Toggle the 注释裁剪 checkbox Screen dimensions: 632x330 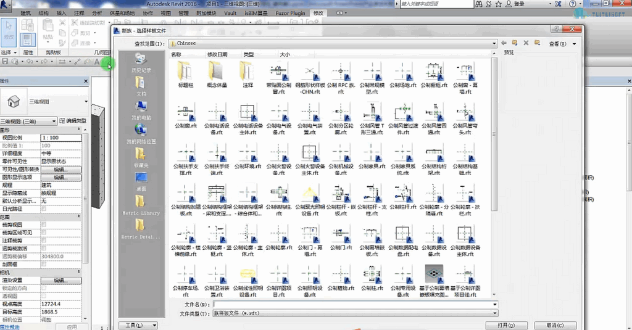pos(44,241)
